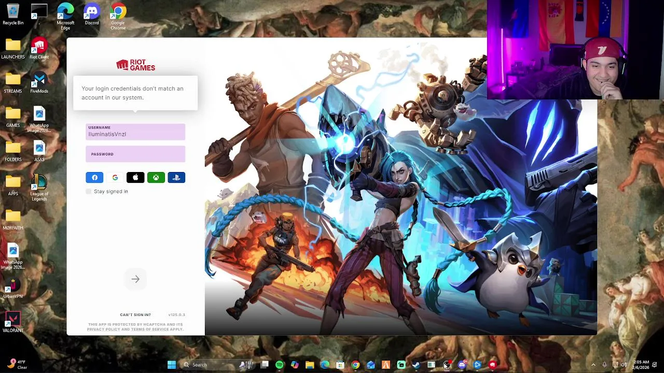Open the Windows Start menu
The width and height of the screenshot is (664, 373).
172,365
